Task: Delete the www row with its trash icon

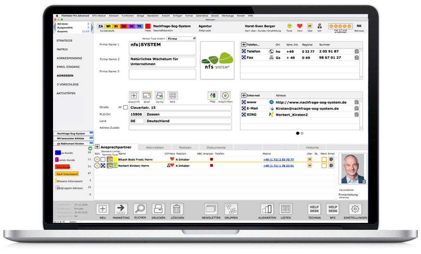Action: (356, 102)
